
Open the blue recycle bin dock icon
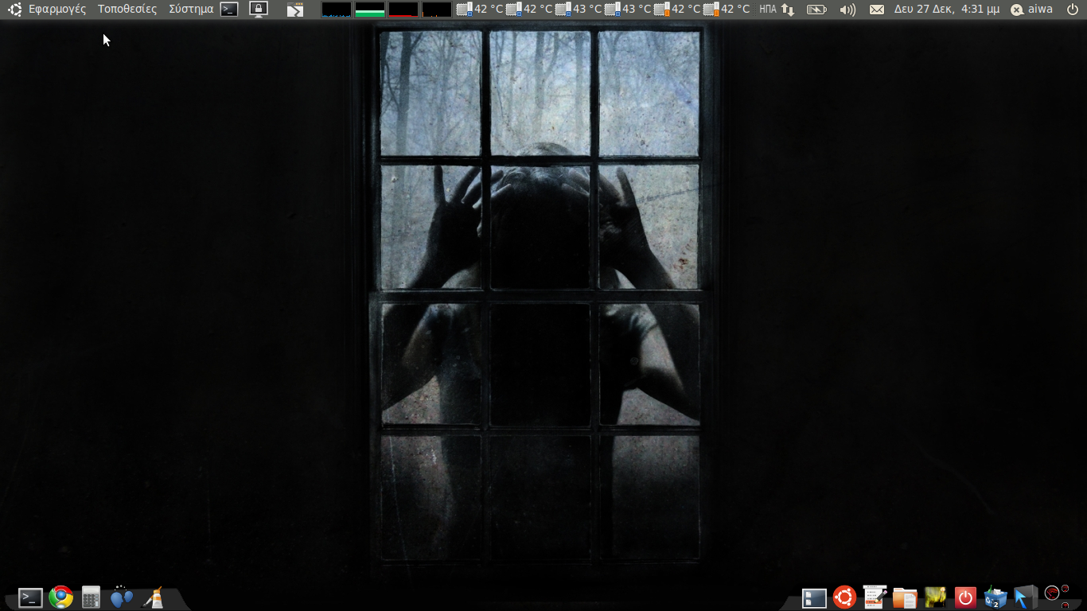[995, 597]
